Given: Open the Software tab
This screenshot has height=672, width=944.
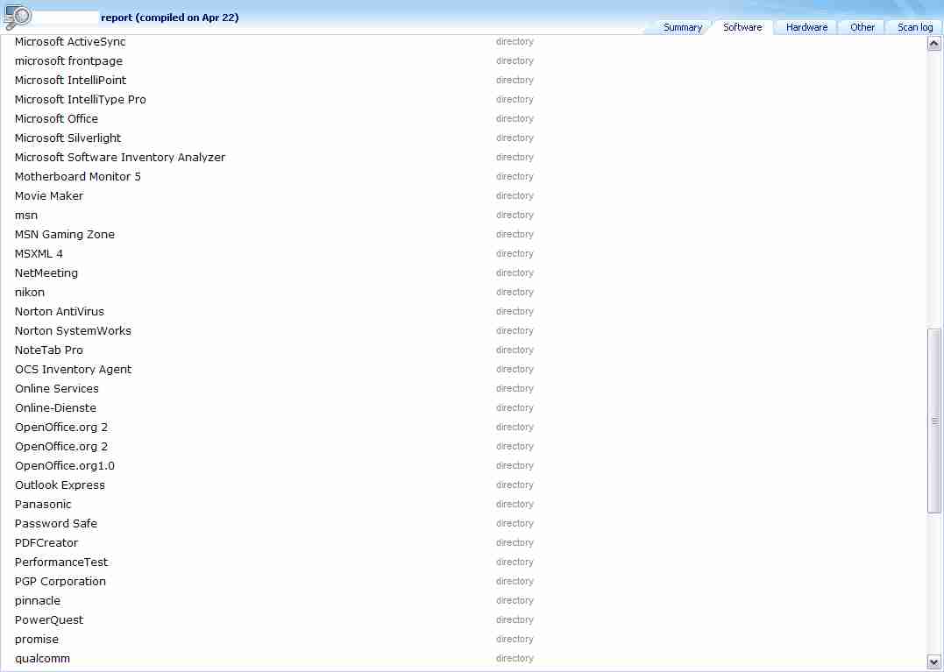Looking at the screenshot, I should tap(742, 27).
